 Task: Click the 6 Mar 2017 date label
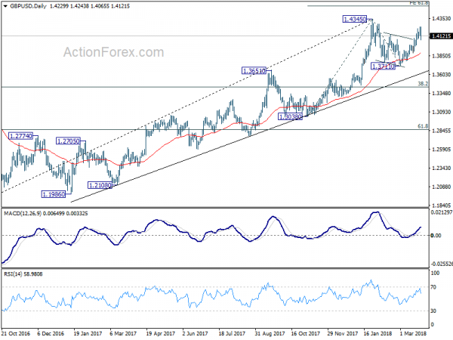click(123, 333)
